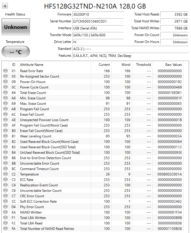Select 'Used Reseved Block Count(Worst Case)' row
The height and width of the screenshot is (233, 191).
coord(93,141)
